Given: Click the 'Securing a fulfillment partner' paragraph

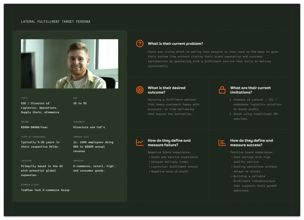Looking at the screenshot, I should pos(174,107).
